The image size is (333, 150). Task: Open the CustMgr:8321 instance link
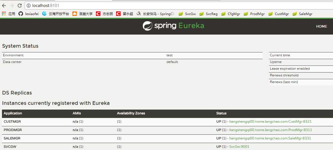point(270,122)
